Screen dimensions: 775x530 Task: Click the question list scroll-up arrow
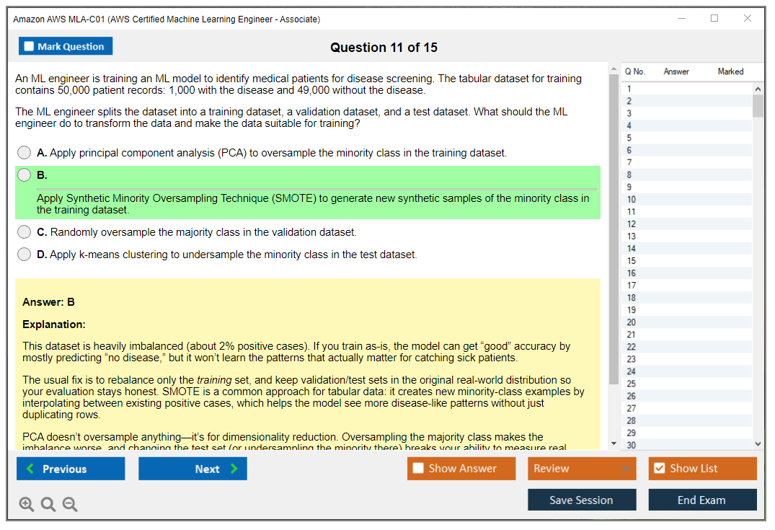coord(758,89)
